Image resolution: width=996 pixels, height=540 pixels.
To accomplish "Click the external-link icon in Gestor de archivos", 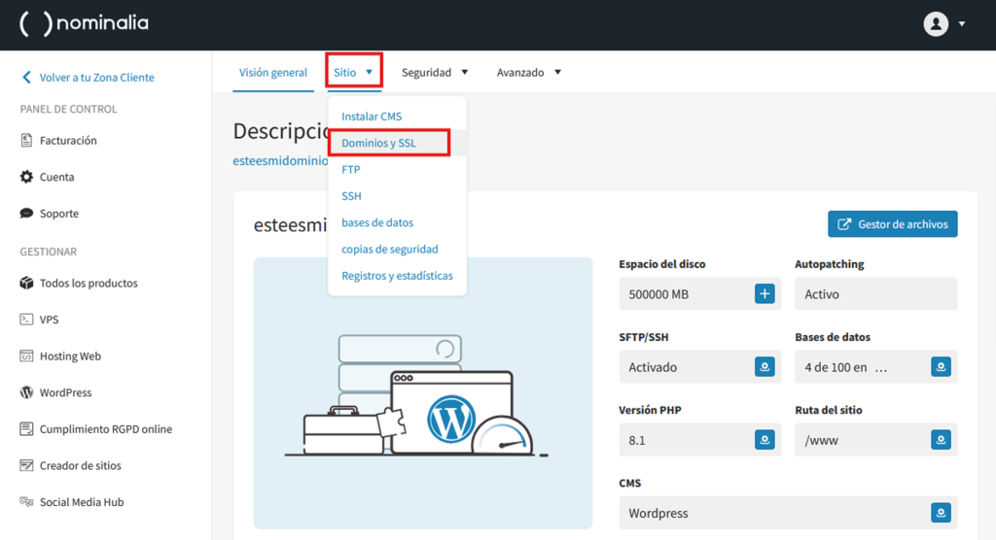I will coord(844,224).
